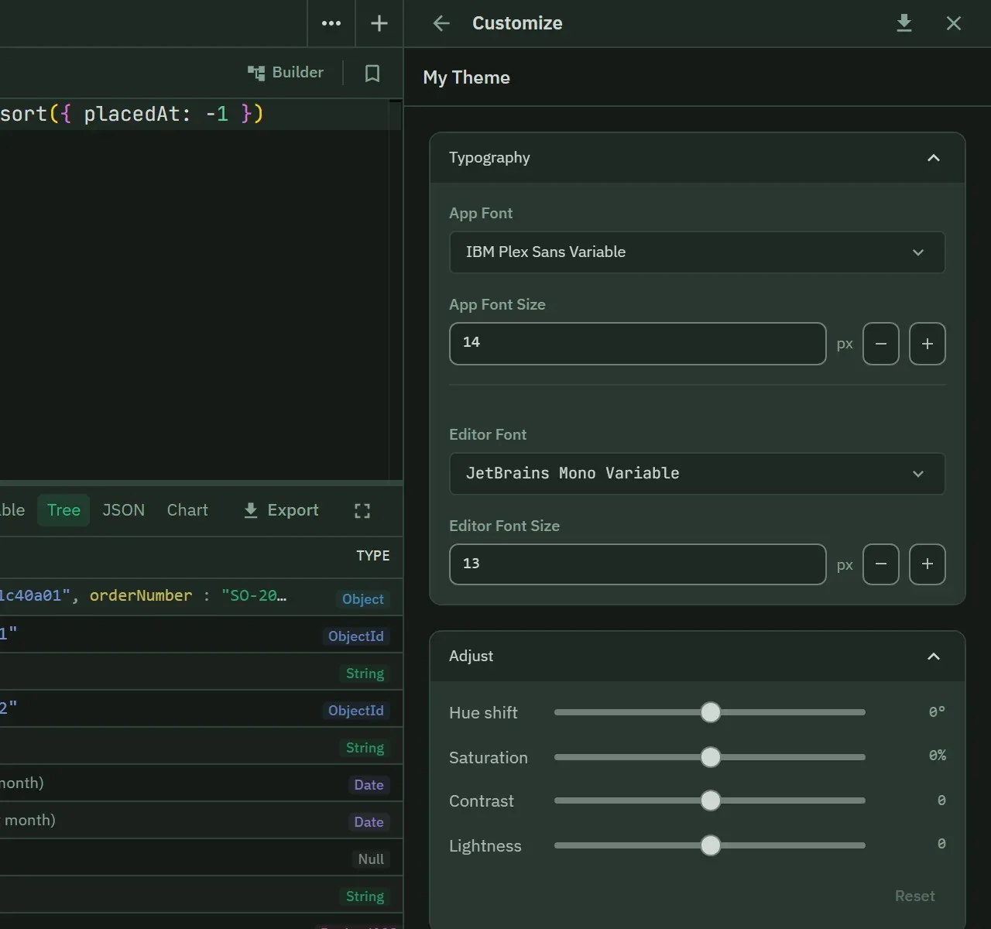The width and height of the screenshot is (991, 929).
Task: Collapse the Adjust section
Action: coord(934,656)
